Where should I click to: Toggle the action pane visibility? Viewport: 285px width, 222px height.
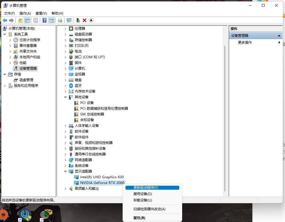[52, 20]
